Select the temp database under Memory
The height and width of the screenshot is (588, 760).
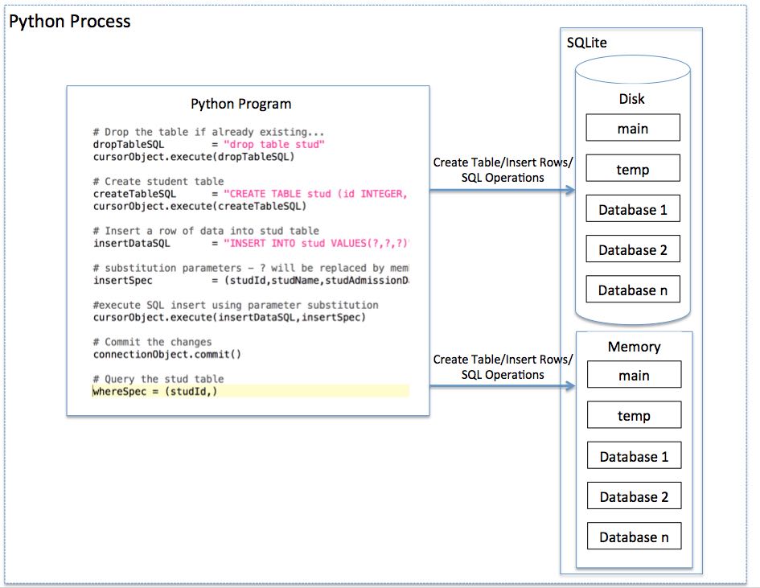pyautogui.click(x=634, y=415)
